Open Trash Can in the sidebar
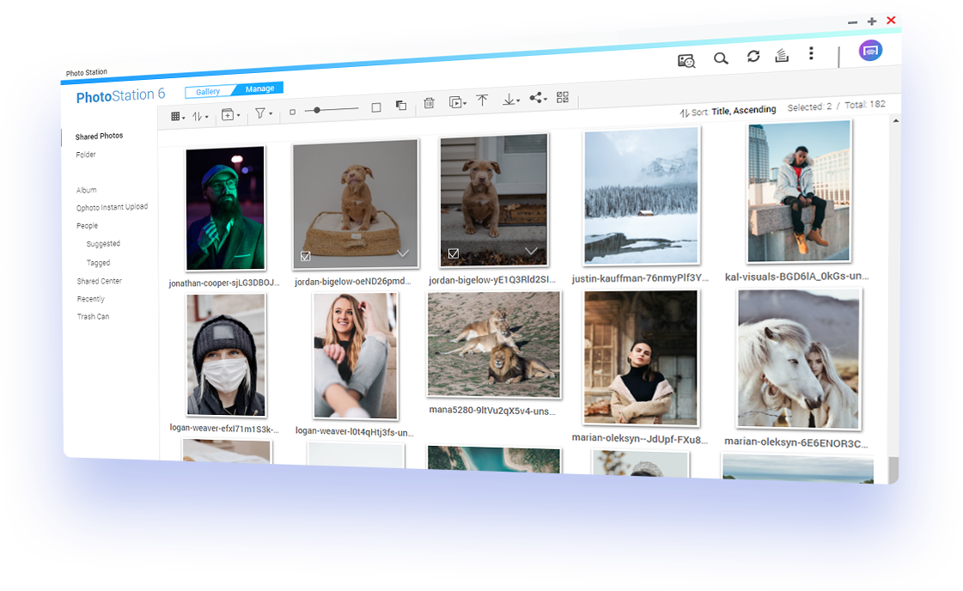The height and width of the screenshot is (591, 963). tap(93, 317)
